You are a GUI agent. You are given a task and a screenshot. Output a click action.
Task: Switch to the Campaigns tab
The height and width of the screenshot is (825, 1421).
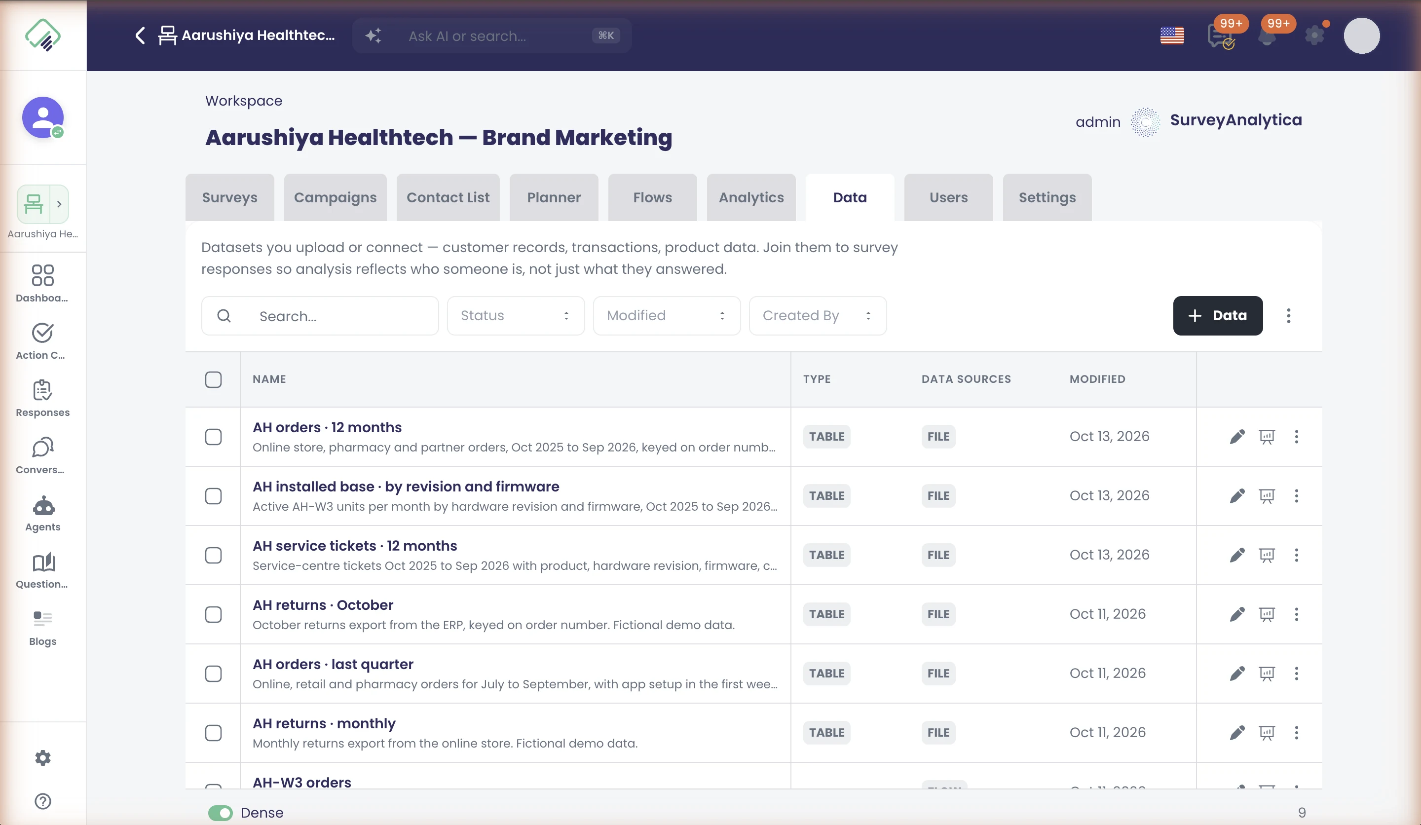pyautogui.click(x=335, y=197)
